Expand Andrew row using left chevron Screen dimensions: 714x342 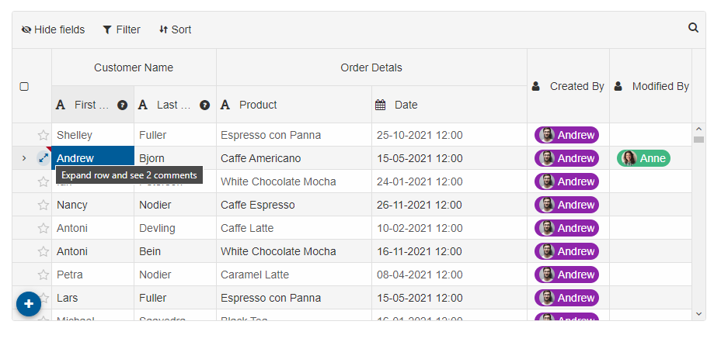coord(24,158)
